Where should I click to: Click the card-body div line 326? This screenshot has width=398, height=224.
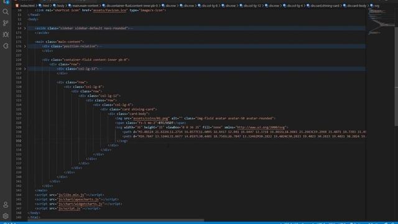129,114
